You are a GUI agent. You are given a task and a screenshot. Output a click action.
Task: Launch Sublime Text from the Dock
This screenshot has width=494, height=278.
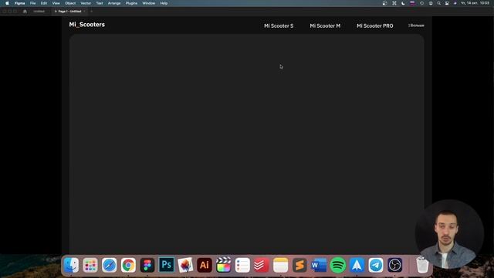pos(299,265)
